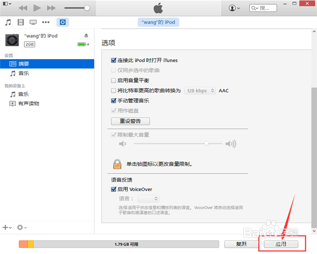The image size is (317, 254).
Task: Enable 启用音量平衡 checkbox
Action: (114, 80)
